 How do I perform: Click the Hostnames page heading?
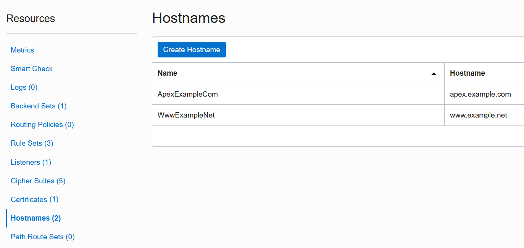coord(189,18)
